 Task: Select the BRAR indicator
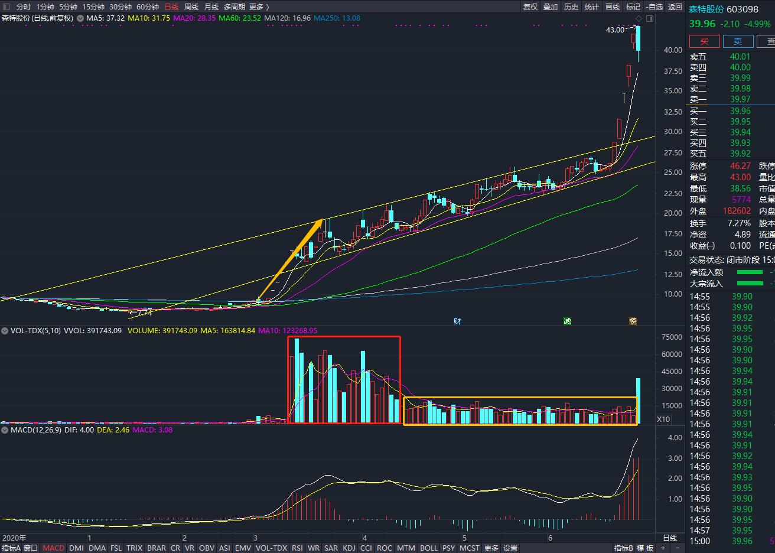(157, 548)
